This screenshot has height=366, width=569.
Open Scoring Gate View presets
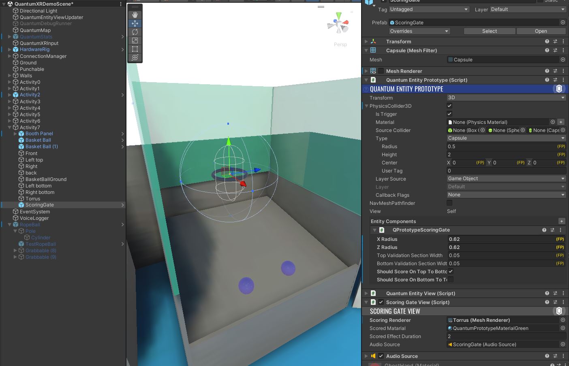pos(555,302)
